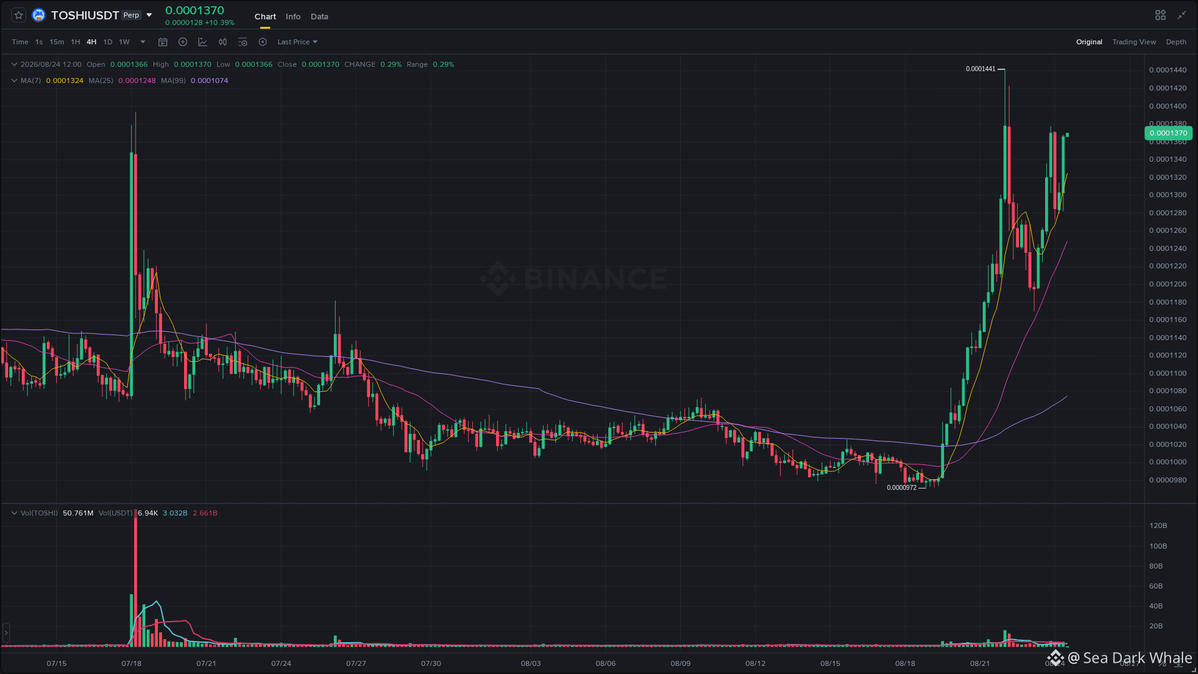Open the TOSHIUSDT pair selector dropdown arrow
Image resolution: width=1198 pixels, height=674 pixels.
pos(149,15)
